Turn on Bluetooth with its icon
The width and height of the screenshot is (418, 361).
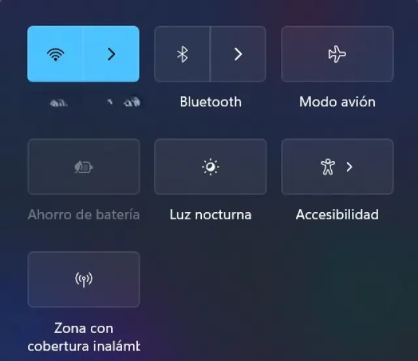click(x=182, y=54)
